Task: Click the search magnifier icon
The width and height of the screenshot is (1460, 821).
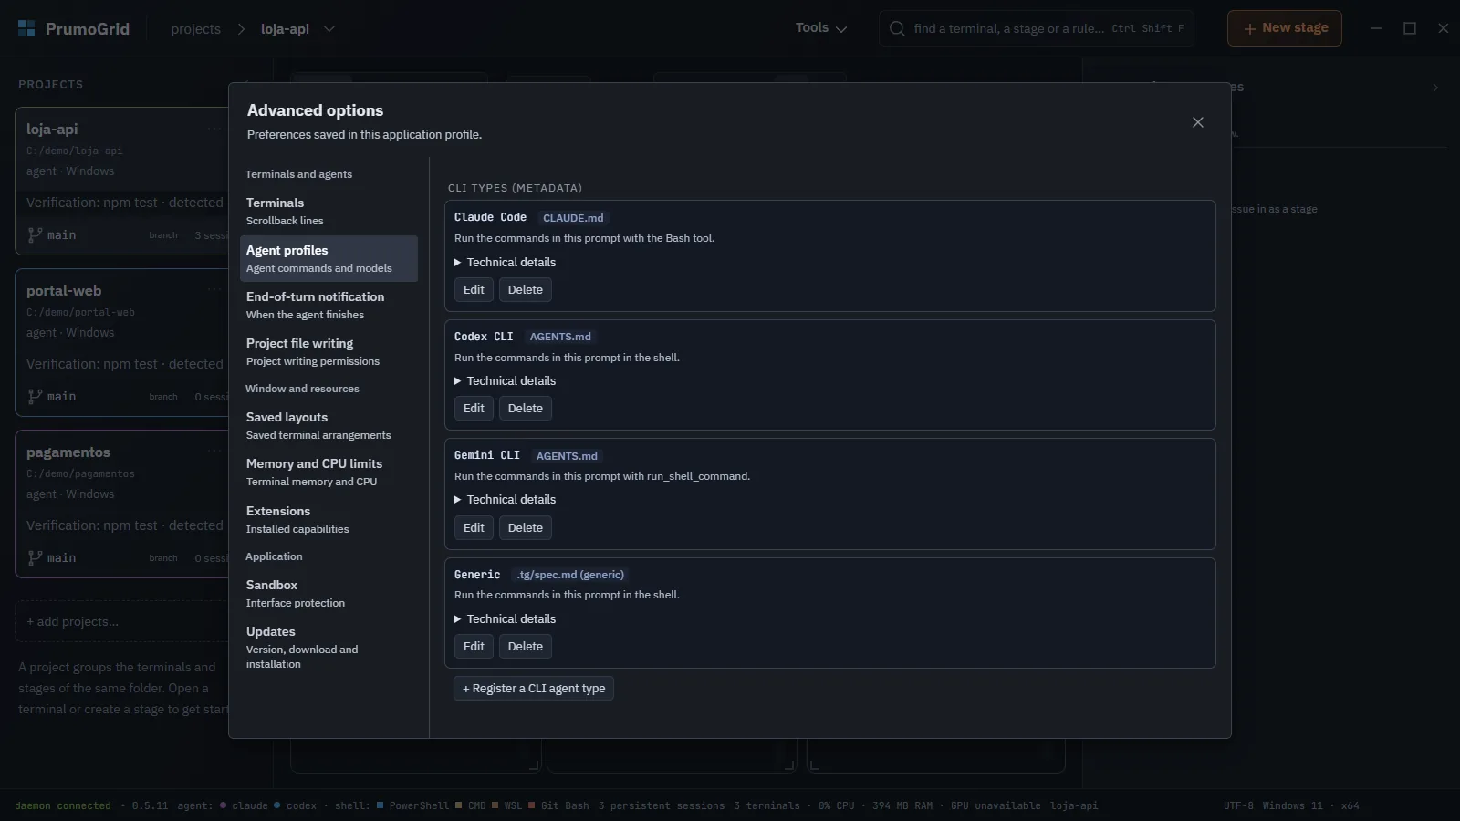Action: pyautogui.click(x=897, y=28)
